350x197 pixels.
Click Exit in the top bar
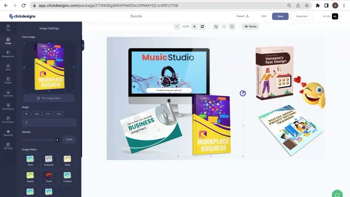pyautogui.click(x=264, y=16)
